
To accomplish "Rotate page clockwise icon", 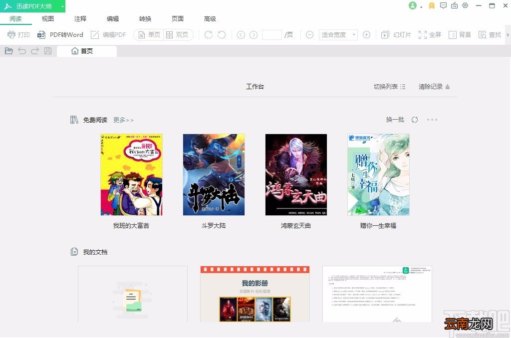I will 208,34.
